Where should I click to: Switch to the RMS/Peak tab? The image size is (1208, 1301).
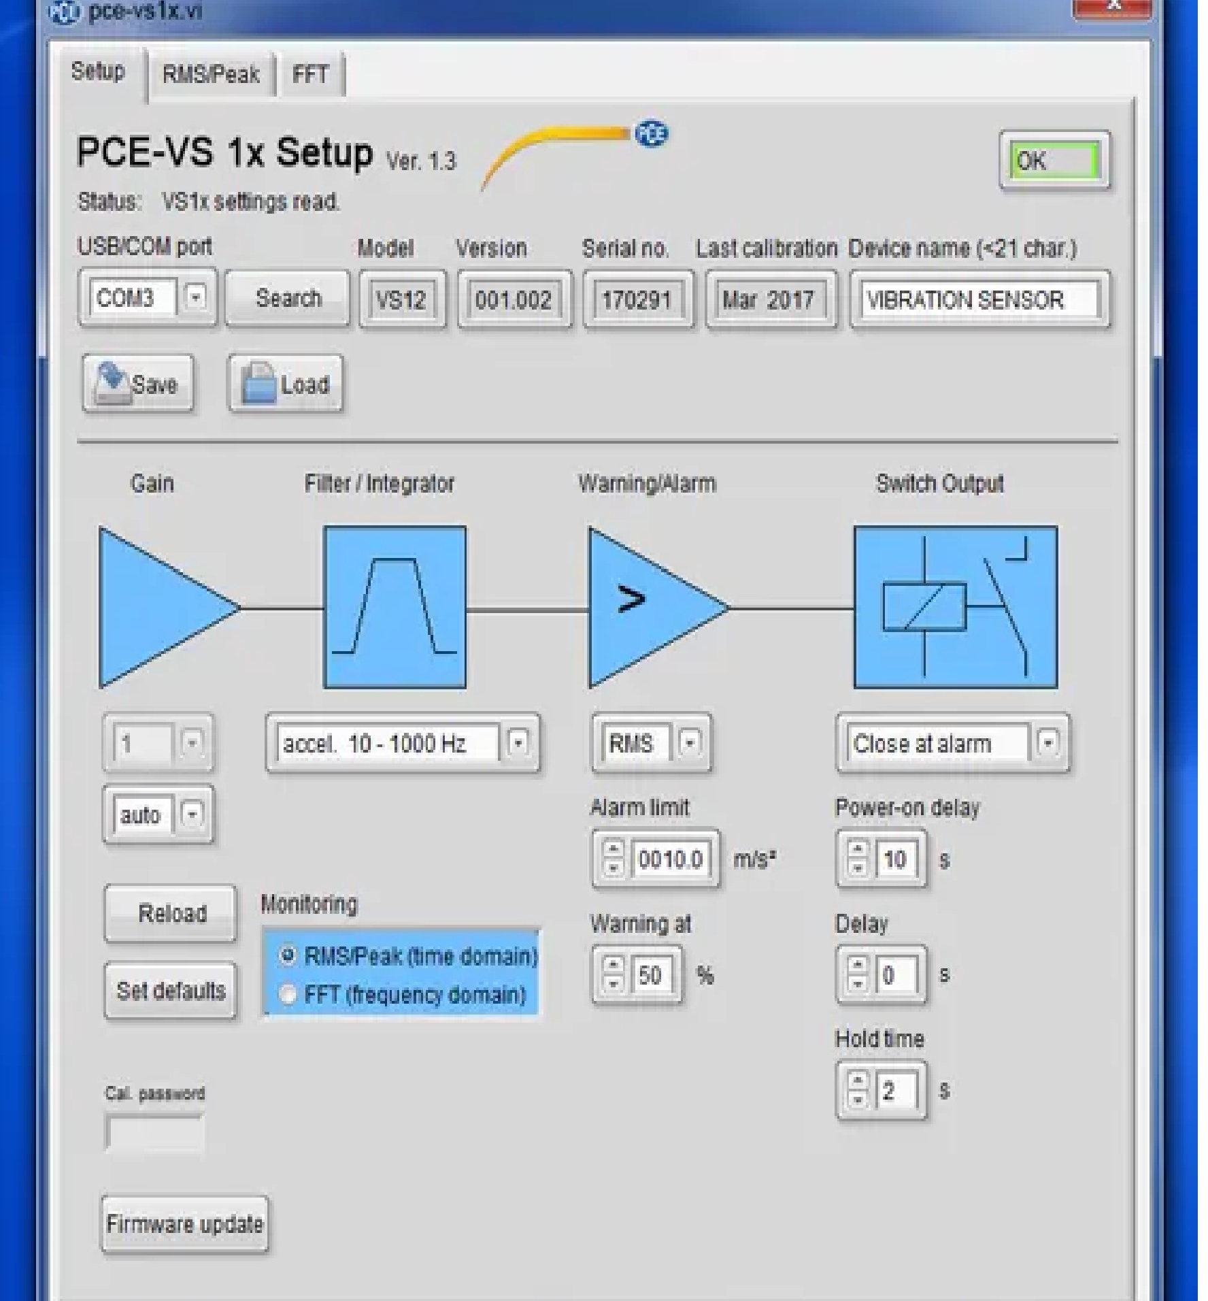tap(211, 74)
